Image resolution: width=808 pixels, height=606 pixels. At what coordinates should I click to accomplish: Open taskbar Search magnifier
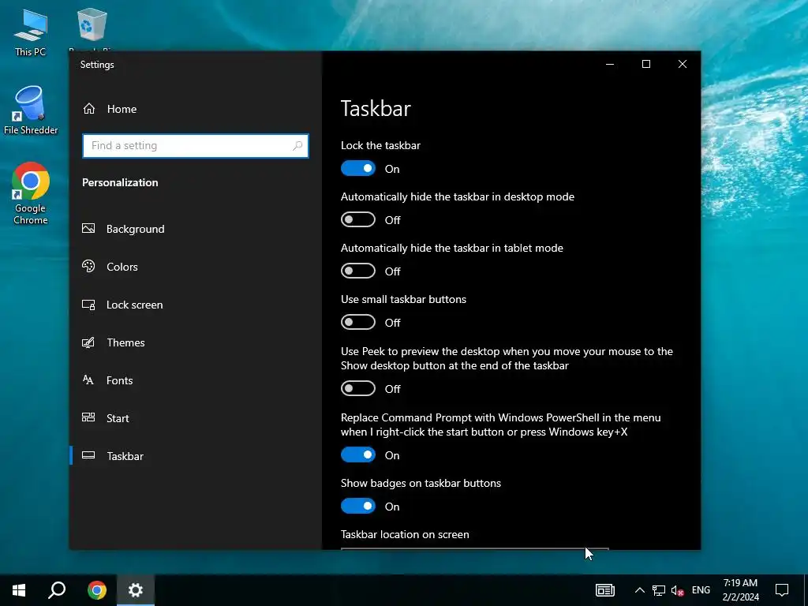pos(57,590)
